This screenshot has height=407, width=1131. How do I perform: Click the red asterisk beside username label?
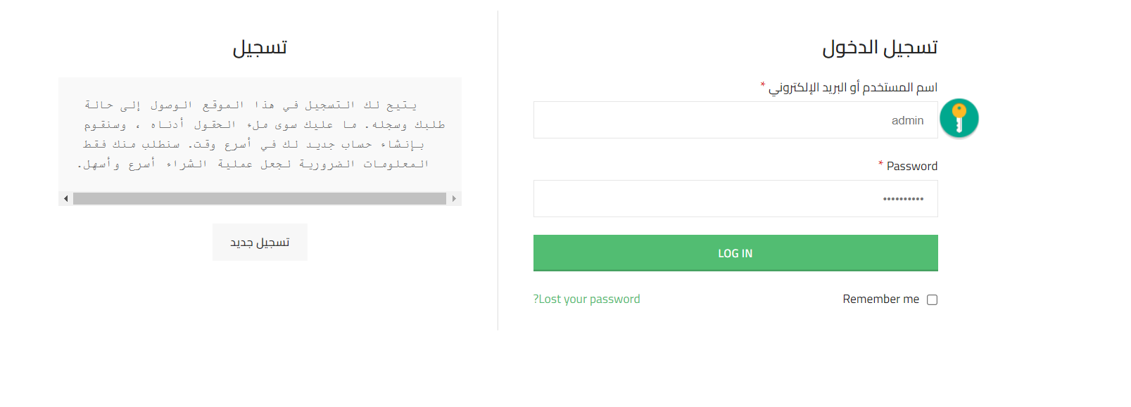[x=762, y=86]
